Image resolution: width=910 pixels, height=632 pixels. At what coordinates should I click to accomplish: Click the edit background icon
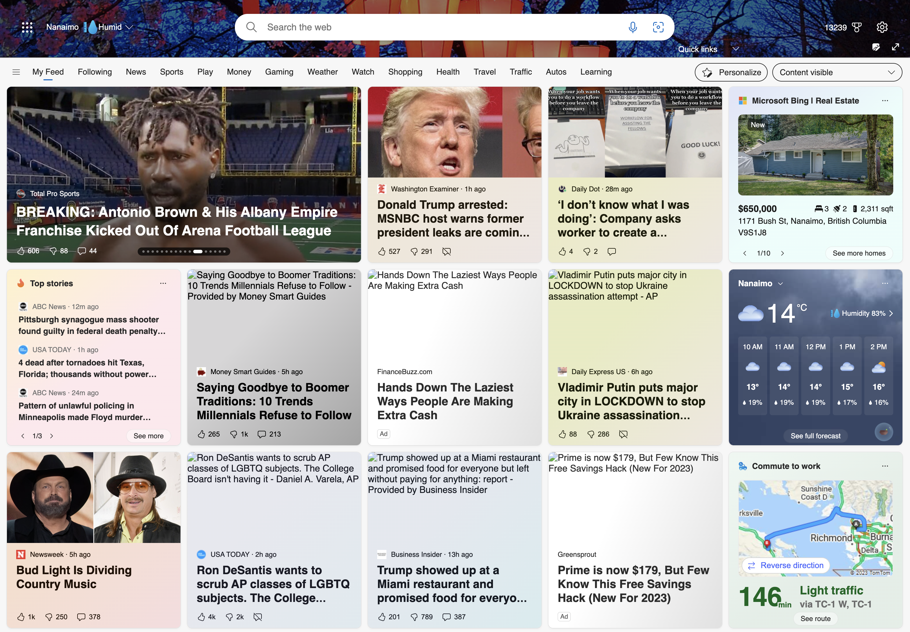876,47
